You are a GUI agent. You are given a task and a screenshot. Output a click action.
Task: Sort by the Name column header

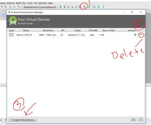(x=26, y=30)
